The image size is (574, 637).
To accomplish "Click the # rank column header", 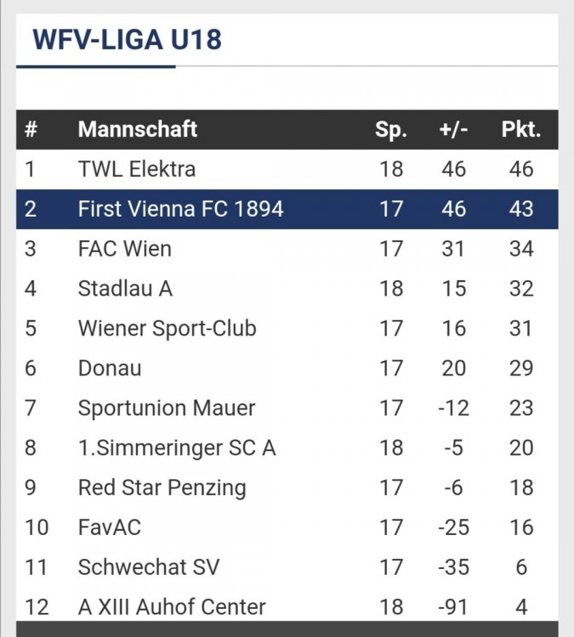I will [x=31, y=130].
